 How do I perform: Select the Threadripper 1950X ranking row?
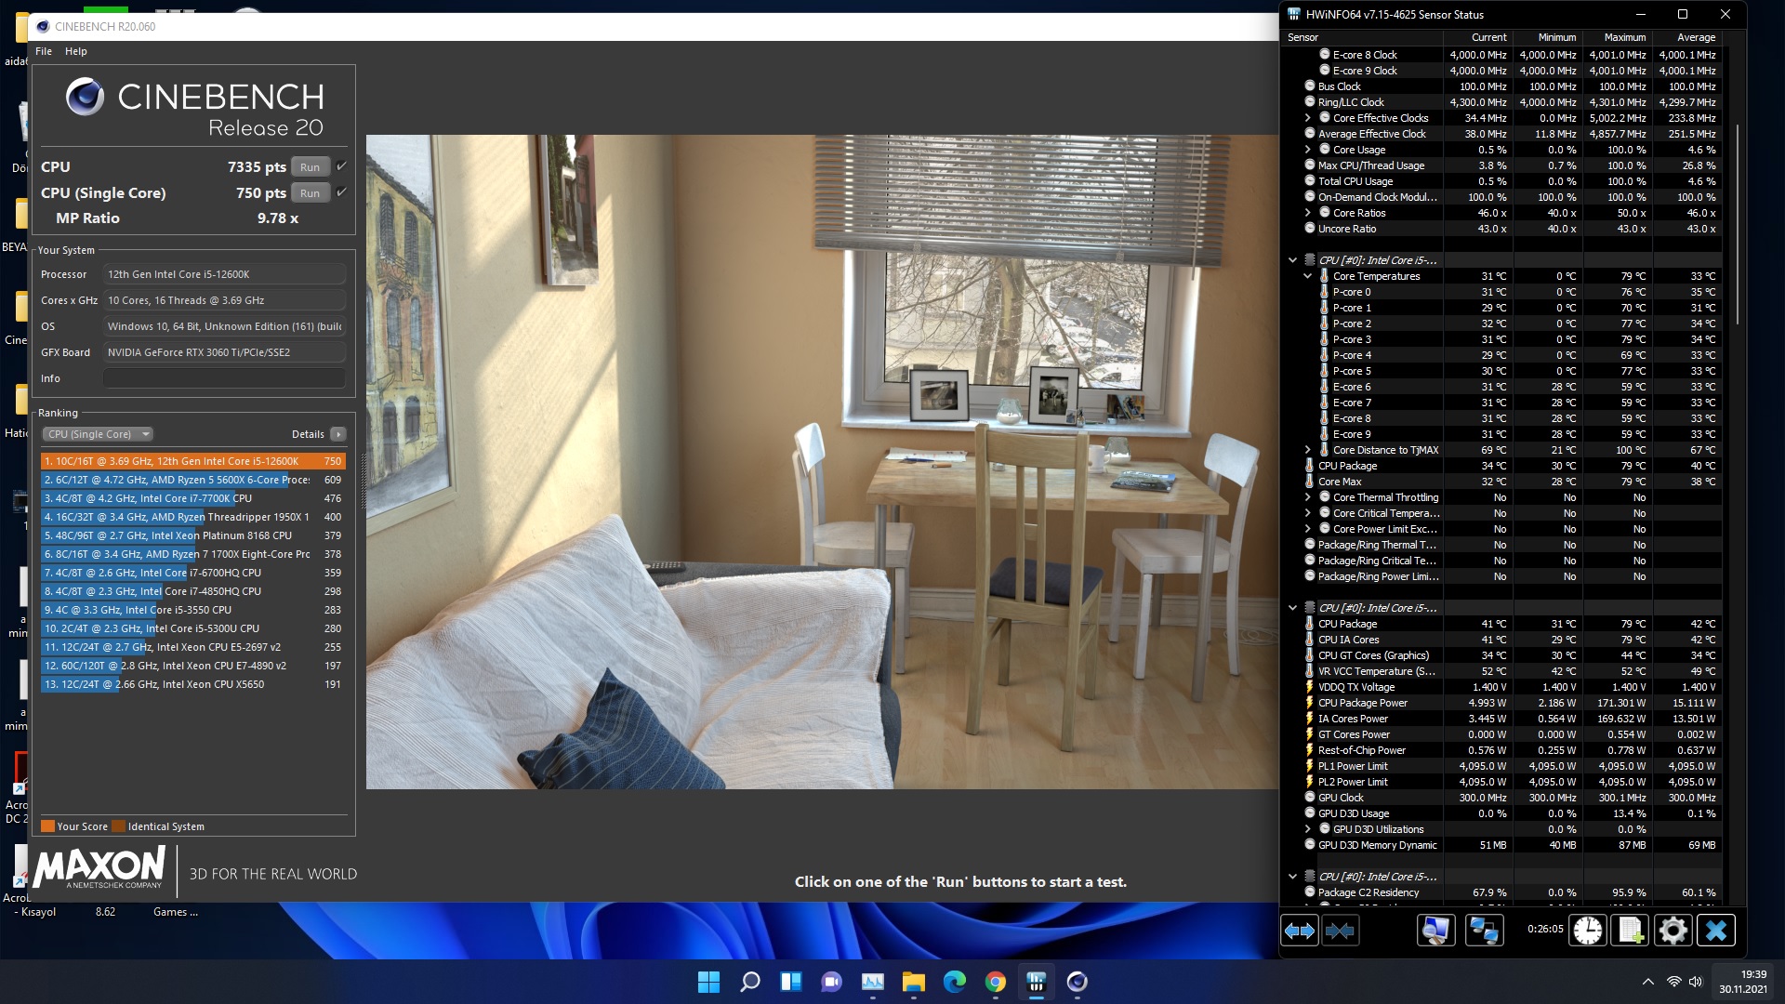192,517
